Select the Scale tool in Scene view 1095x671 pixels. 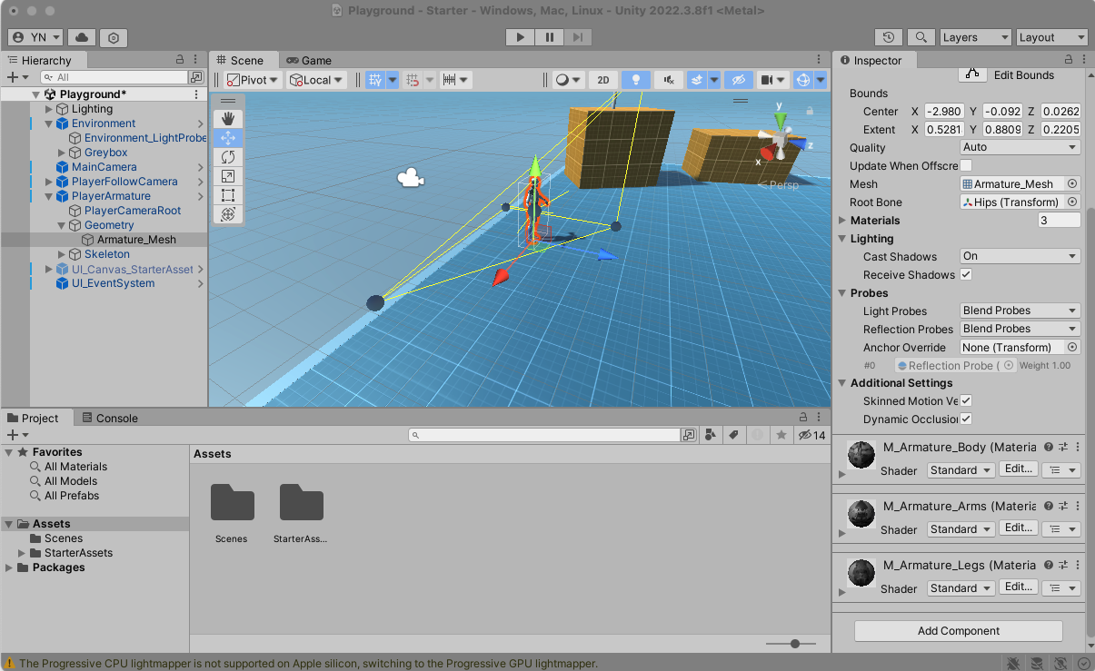[228, 176]
